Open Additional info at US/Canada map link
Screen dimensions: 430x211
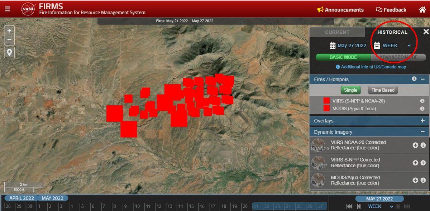click(371, 67)
